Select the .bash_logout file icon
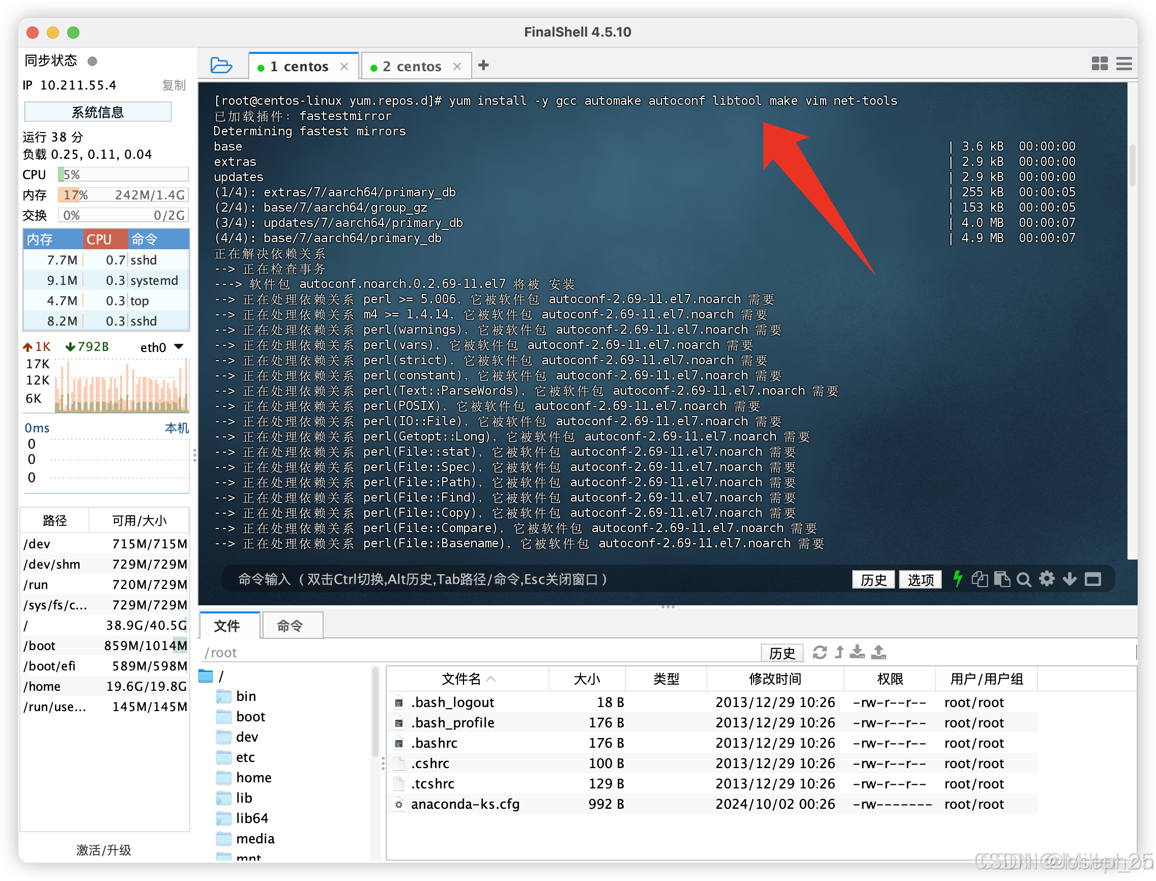 pos(399,702)
